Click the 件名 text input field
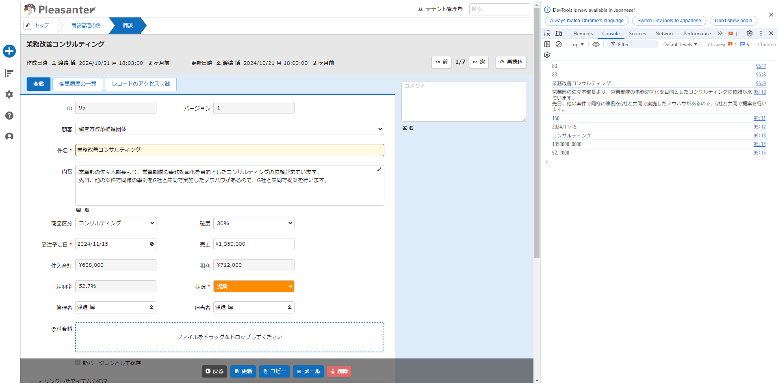Viewport: 778px width, 384px height. click(x=230, y=150)
